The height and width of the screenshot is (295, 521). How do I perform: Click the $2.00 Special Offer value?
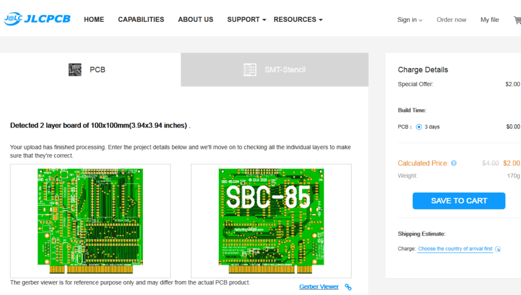coord(512,84)
